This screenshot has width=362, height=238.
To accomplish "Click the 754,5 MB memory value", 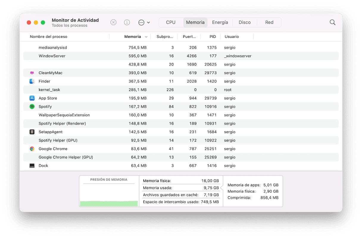I will [138, 48].
